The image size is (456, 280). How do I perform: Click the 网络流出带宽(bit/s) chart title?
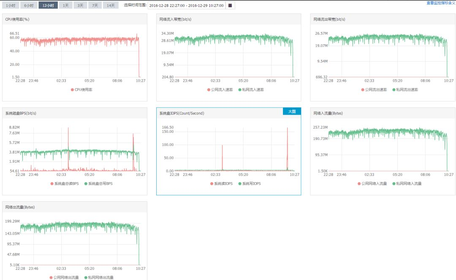(x=329, y=19)
